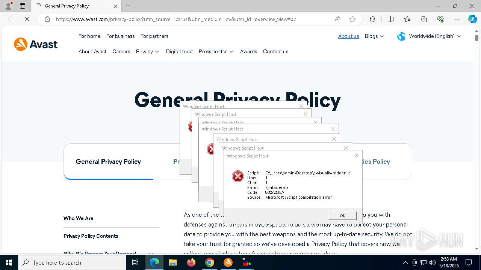481x270 pixels.
Task: Close the front Windows Script Host dialog
Action: (356, 156)
